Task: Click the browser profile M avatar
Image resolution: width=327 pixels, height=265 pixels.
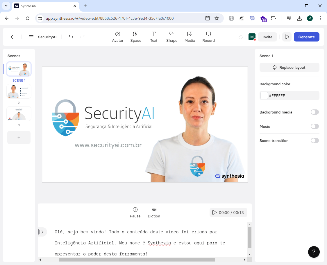Action: (310, 18)
